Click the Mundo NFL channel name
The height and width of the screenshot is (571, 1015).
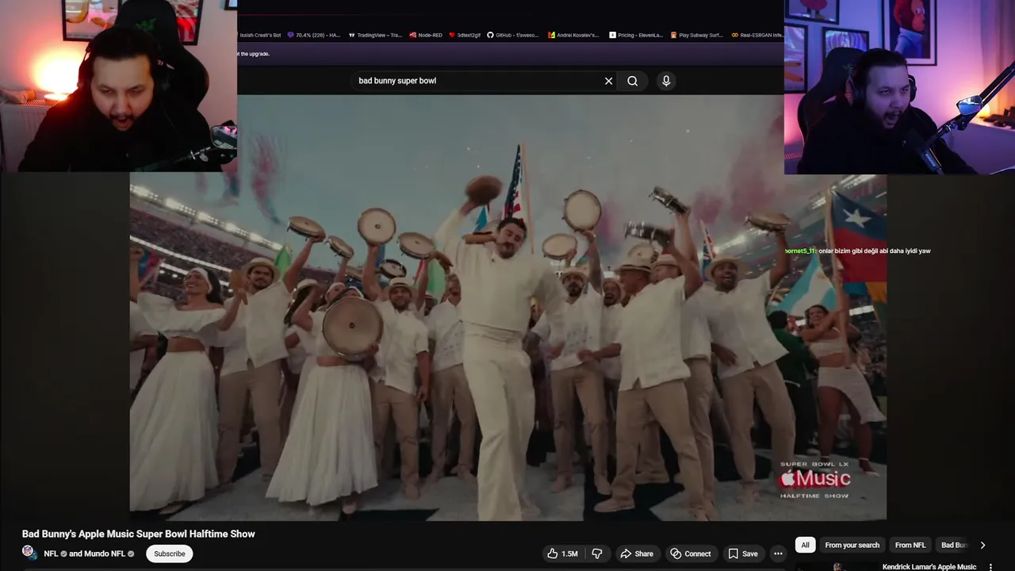[x=105, y=554]
